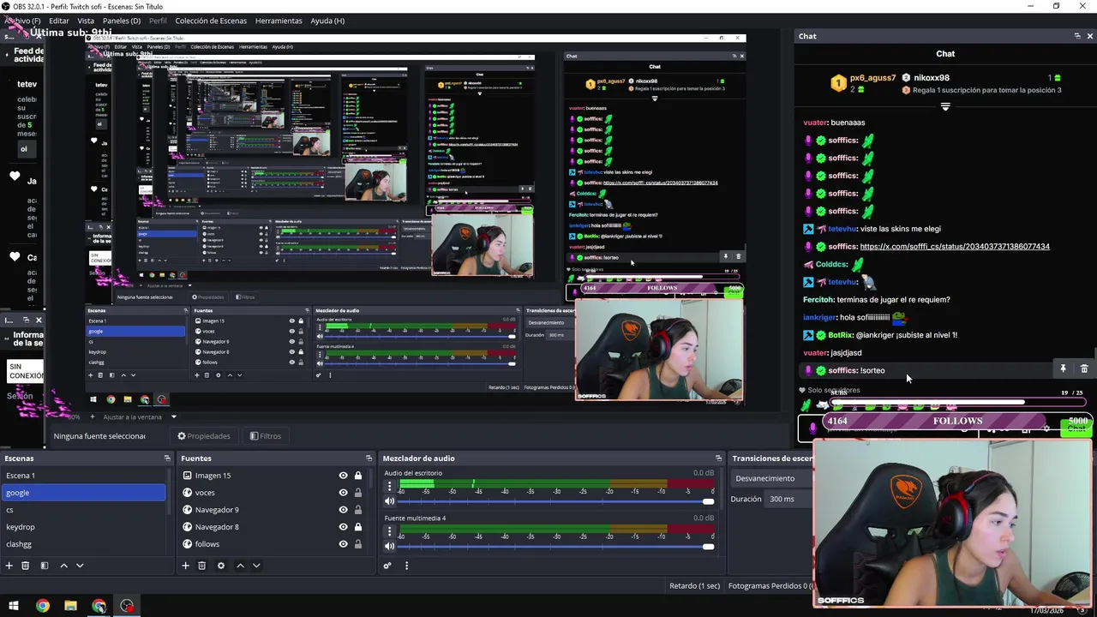1097x617 pixels.
Task: Open Ayuda menu
Action: (x=327, y=21)
